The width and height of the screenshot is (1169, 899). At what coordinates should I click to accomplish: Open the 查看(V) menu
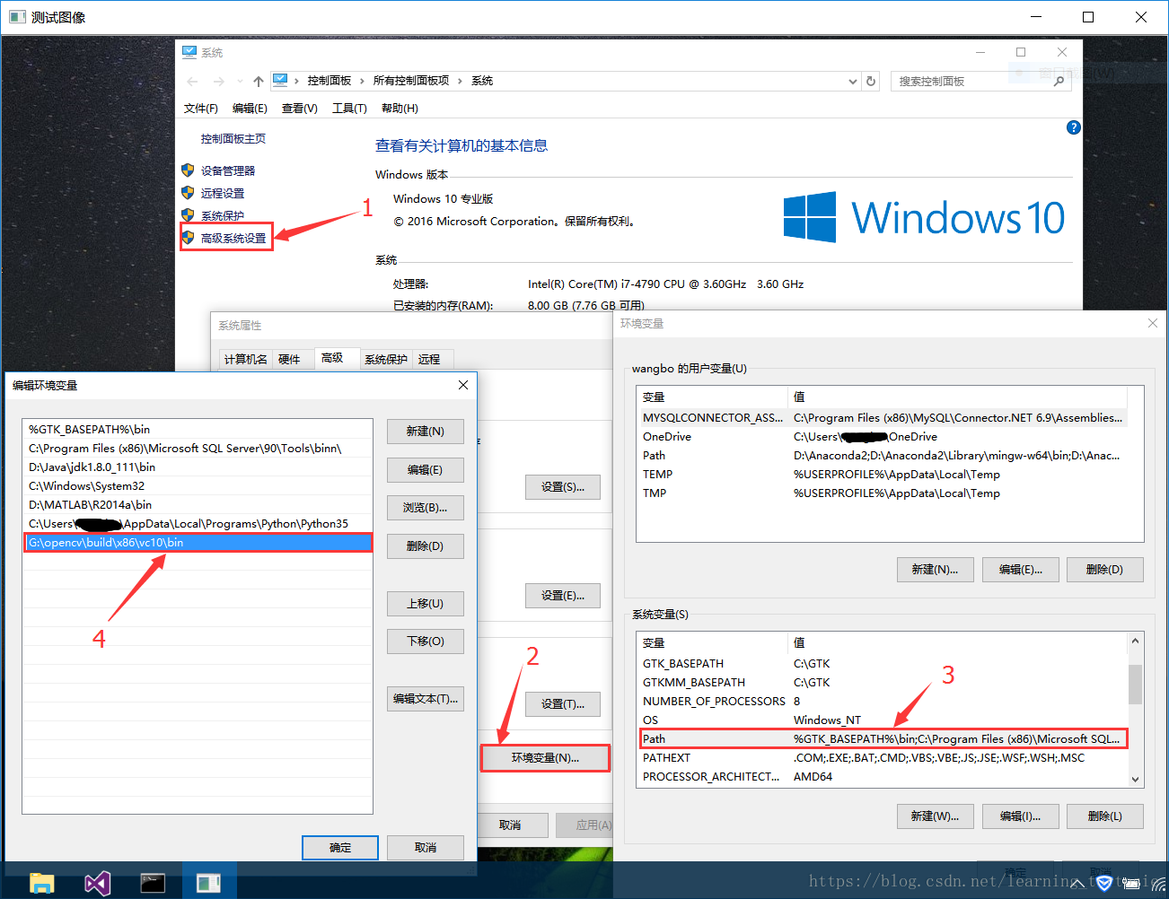[x=300, y=108]
